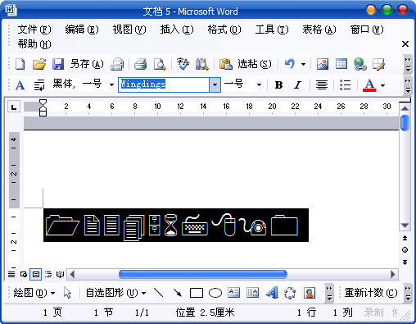The width and height of the screenshot is (416, 324).
Task: Send document as email icon
Action: tap(117, 64)
